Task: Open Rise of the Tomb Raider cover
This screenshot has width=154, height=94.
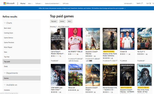Action: click(x=145, y=75)
